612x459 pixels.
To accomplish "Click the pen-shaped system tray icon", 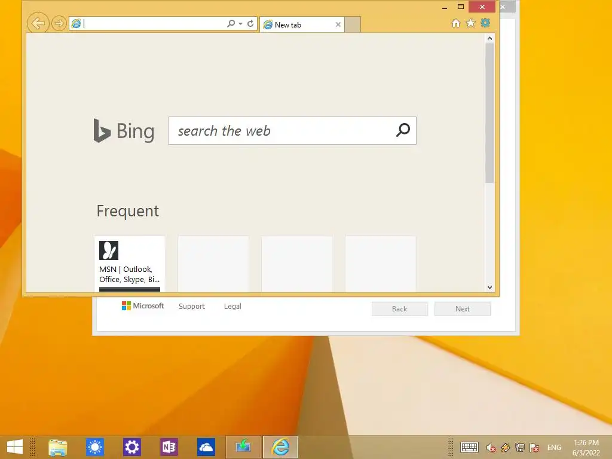I will 506,448.
